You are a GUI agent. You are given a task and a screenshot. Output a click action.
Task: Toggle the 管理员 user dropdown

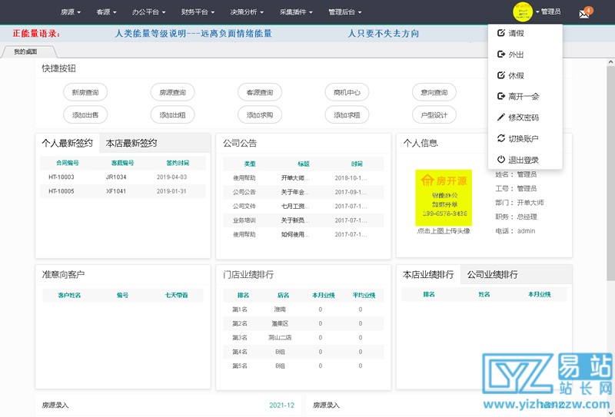548,12
